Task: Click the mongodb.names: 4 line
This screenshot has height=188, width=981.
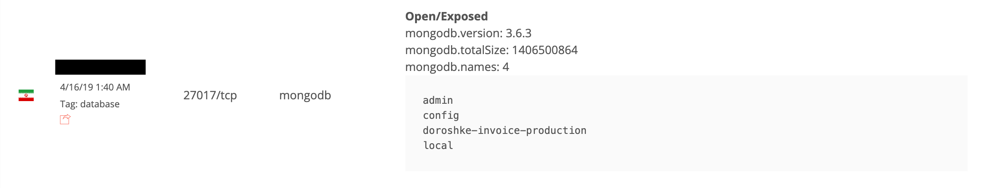Action: point(457,67)
